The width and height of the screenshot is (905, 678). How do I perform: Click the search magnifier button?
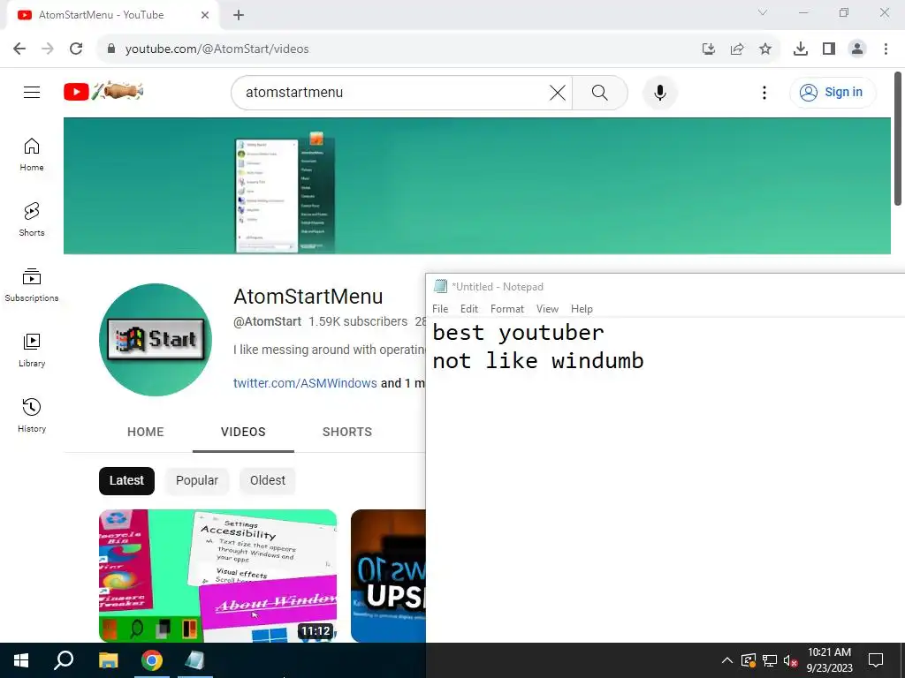[600, 92]
